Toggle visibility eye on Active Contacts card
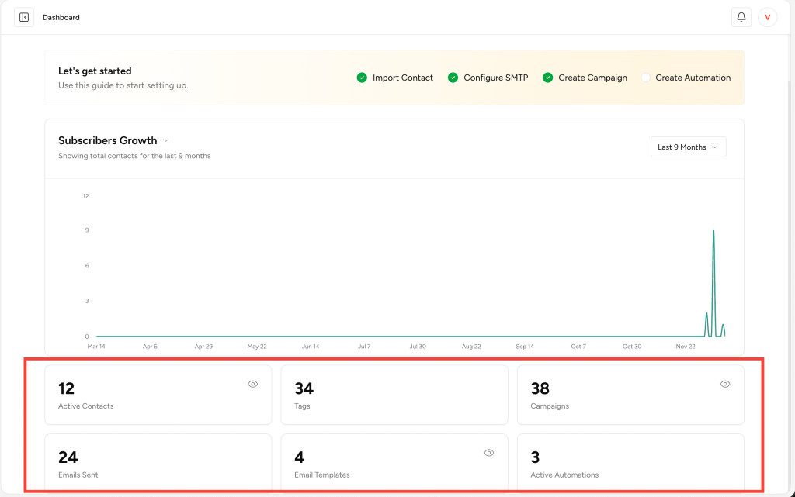Screen dimensions: 795x497 (252, 384)
